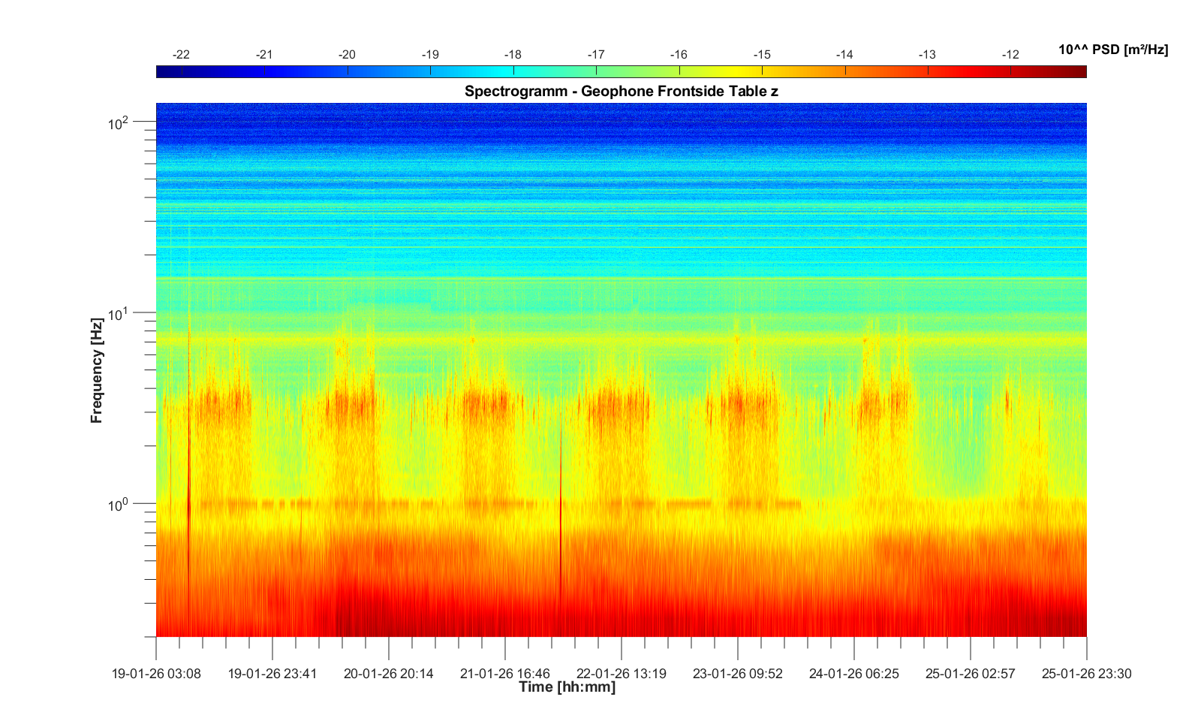Click the 10² frequency tick label
Screen dimensions: 1201x709
pos(119,122)
